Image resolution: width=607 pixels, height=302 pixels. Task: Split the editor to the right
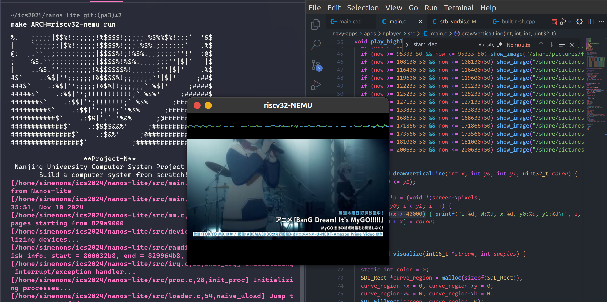[591, 22]
